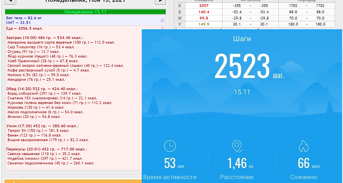Select the 'Творог 5% (150 гр.)' entry
Screen dimensions: 343x183
(x=39, y=131)
